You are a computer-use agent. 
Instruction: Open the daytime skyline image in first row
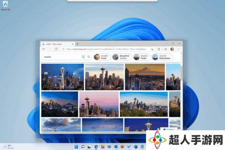pos(105,77)
